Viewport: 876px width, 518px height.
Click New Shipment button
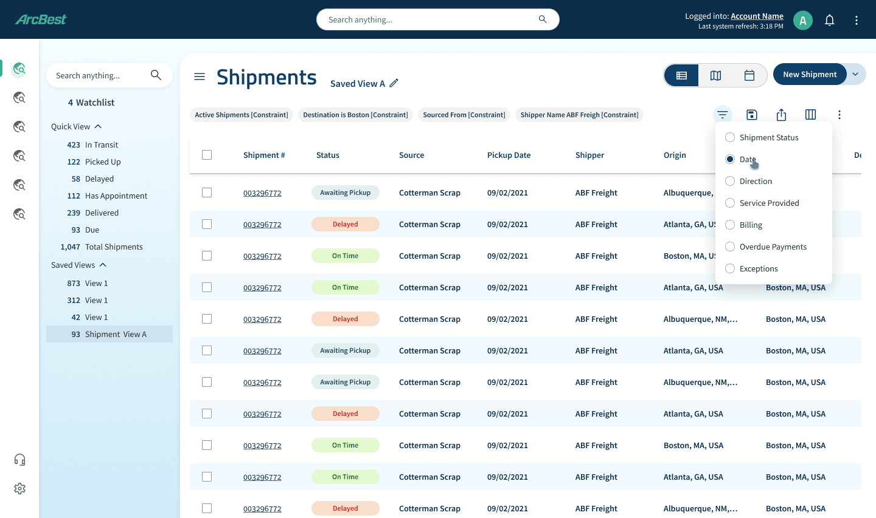[x=810, y=74]
